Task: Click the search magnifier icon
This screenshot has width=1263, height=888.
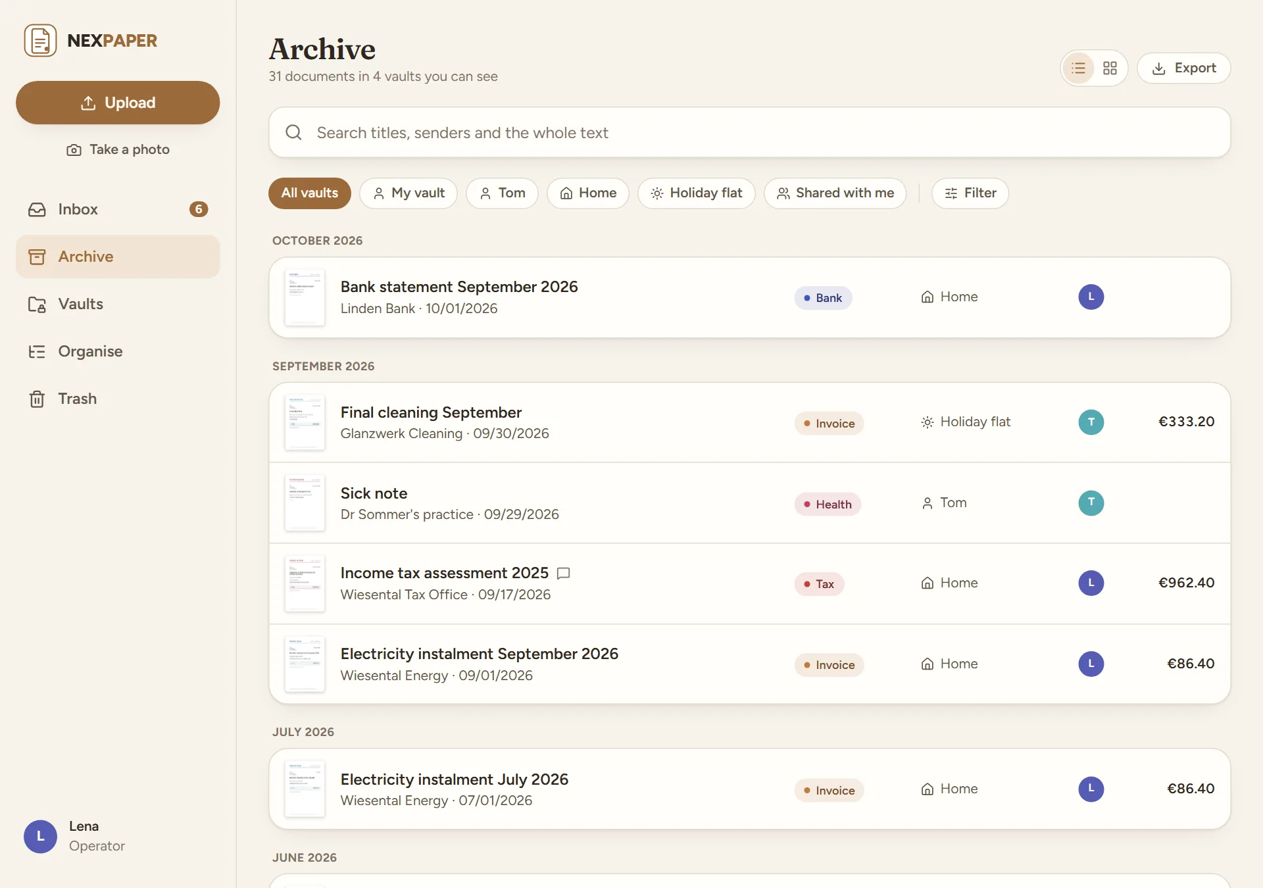Action: coord(293,132)
